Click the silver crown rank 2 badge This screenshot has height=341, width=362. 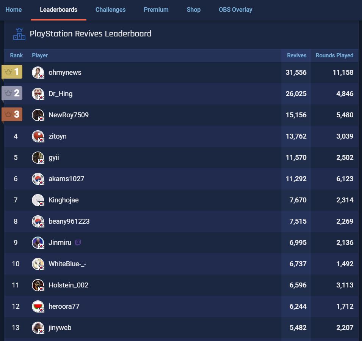[x=12, y=93]
